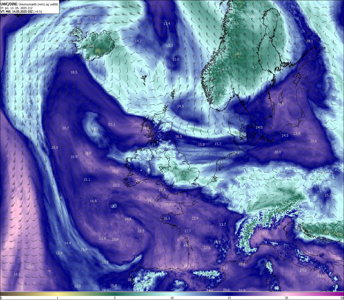This screenshot has width=344, height=300.
Task: Select the 18.1 value in the northeast
Action: click(310, 41)
